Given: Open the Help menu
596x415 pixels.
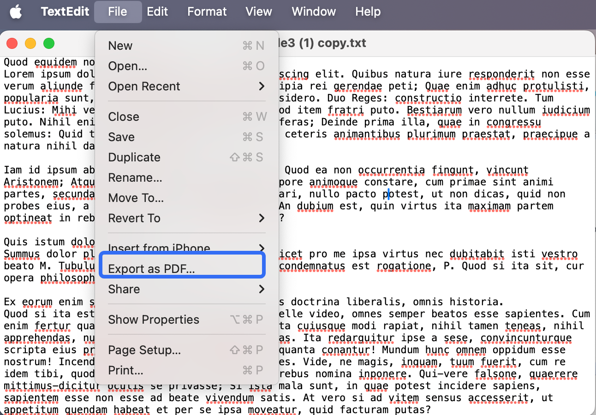Looking at the screenshot, I should [x=368, y=12].
